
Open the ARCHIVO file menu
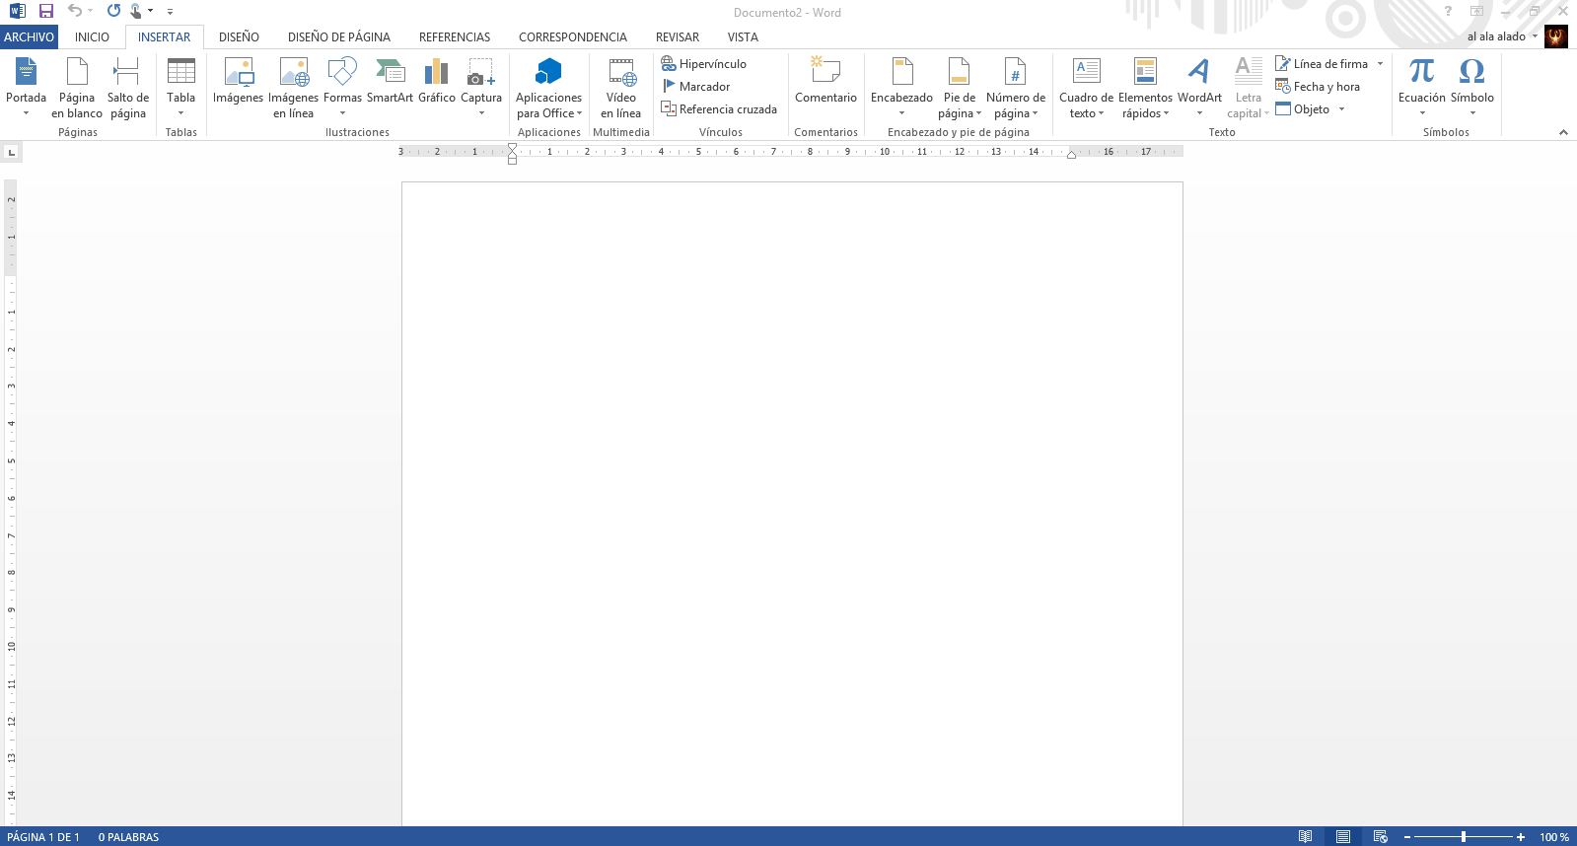(x=29, y=37)
